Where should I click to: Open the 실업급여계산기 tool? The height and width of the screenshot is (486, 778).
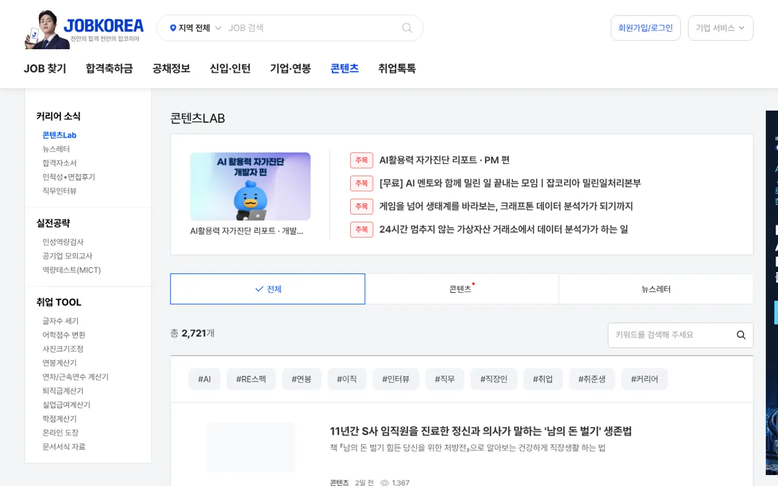click(66, 404)
